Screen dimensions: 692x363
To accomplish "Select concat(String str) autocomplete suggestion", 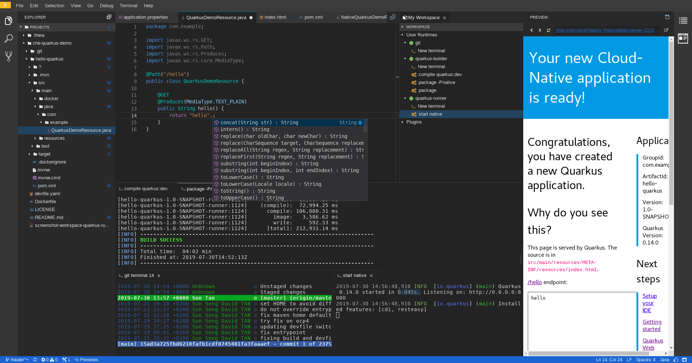I will point(259,123).
